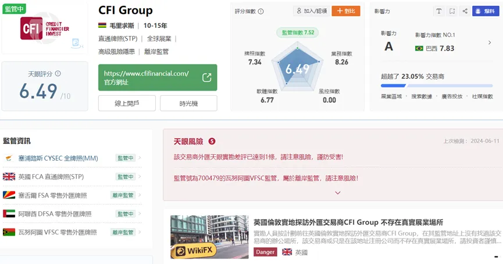
Task: Click the bookmark icon in 影響力 panel
Action: [452, 11]
